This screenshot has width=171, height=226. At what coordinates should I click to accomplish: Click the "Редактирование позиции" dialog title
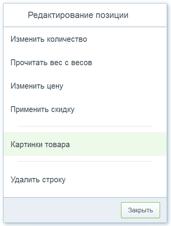tap(78, 15)
